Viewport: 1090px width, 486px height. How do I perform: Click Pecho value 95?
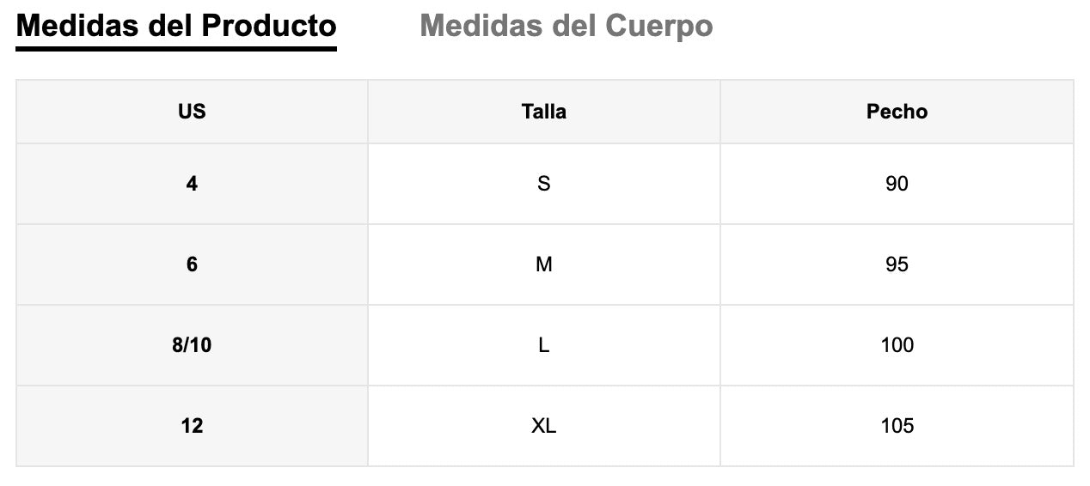(x=897, y=264)
